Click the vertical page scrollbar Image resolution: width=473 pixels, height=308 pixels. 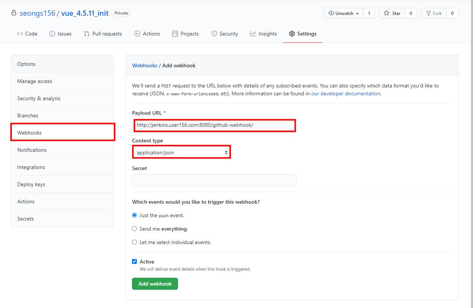472,154
